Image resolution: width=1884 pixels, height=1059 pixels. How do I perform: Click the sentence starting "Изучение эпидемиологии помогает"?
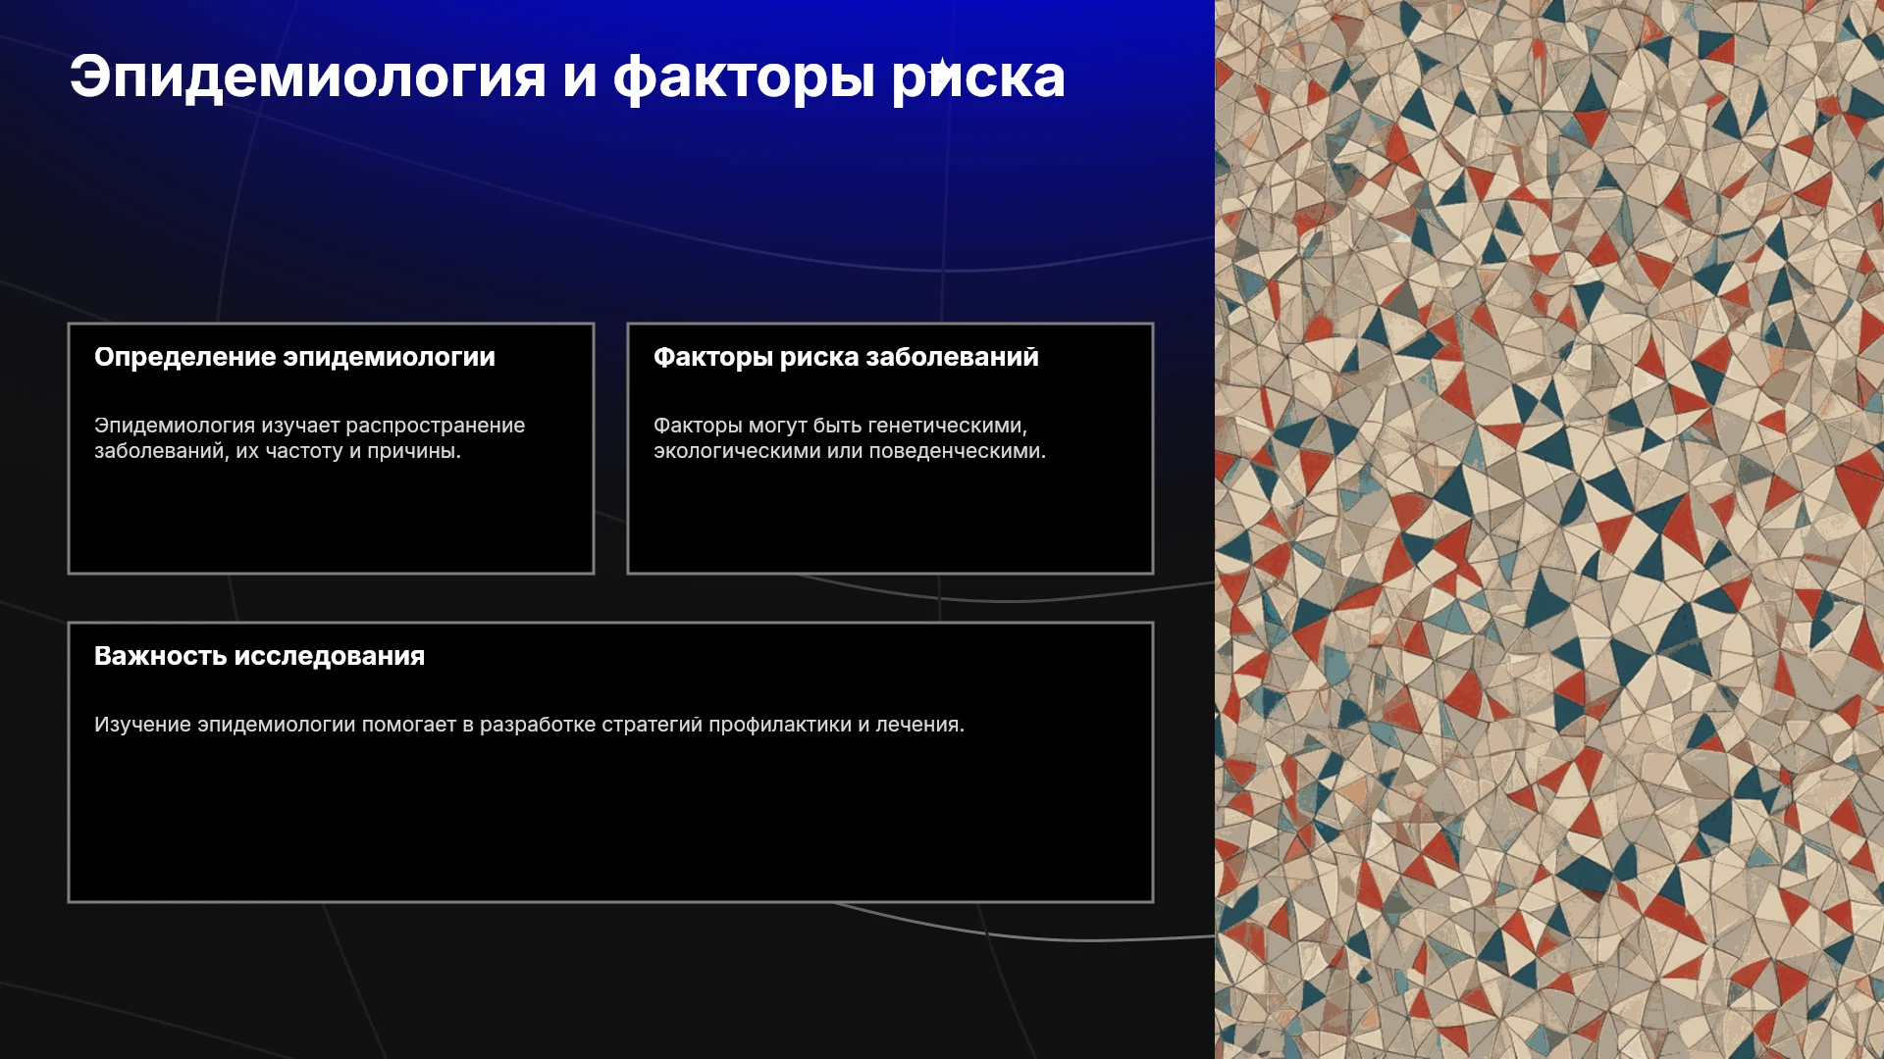point(529,725)
